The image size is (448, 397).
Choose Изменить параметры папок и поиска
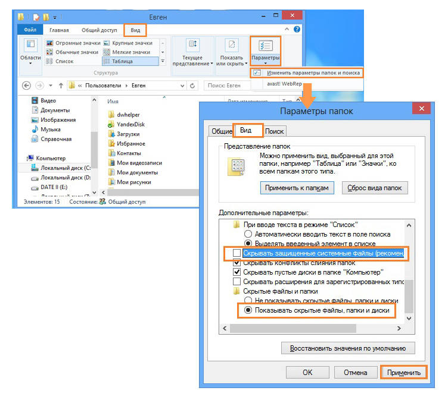307,73
